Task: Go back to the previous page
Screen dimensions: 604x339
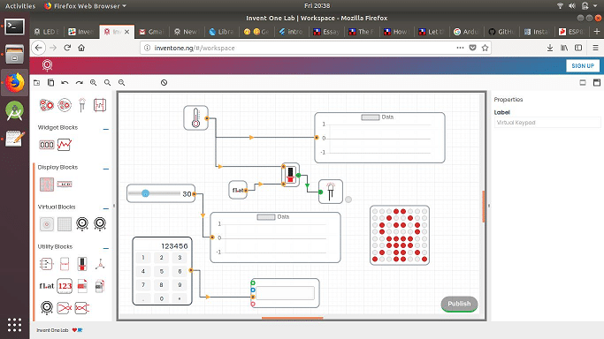Action: [x=39, y=48]
